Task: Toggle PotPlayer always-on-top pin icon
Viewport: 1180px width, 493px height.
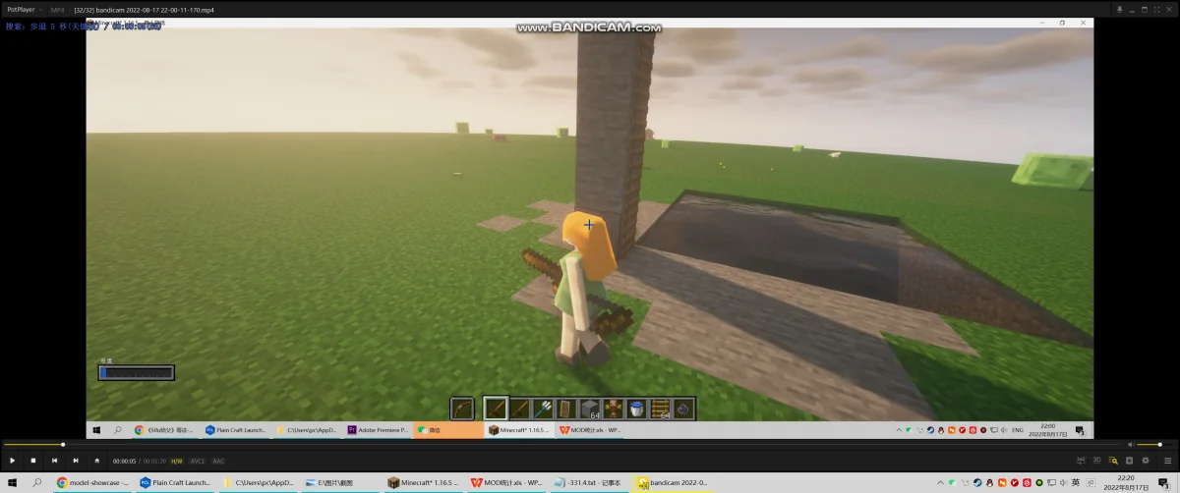Action: point(1119,10)
